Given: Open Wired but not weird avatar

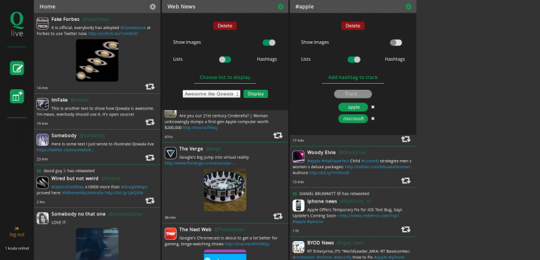Looking at the screenshot, I should [x=43, y=182].
